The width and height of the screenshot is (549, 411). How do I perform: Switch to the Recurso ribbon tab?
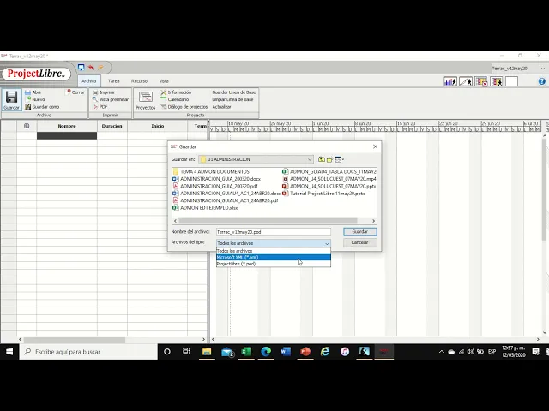(139, 81)
